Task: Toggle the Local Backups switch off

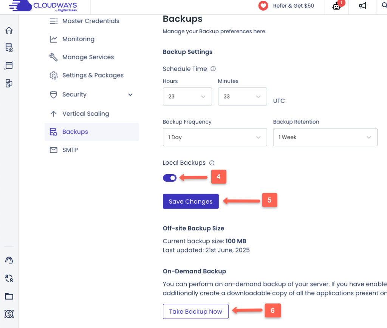Action: (x=170, y=178)
